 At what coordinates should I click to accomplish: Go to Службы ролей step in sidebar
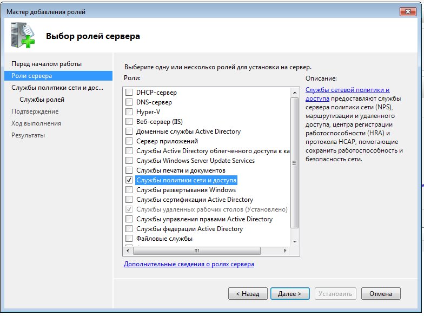click(42, 100)
